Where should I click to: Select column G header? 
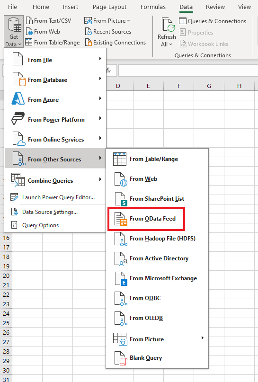[209, 86]
